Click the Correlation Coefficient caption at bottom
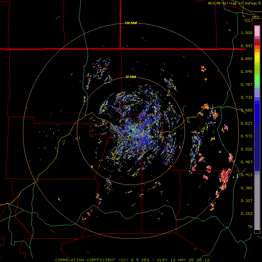Image resolution: width=262 pixels, height=262 pixels. click(132, 260)
